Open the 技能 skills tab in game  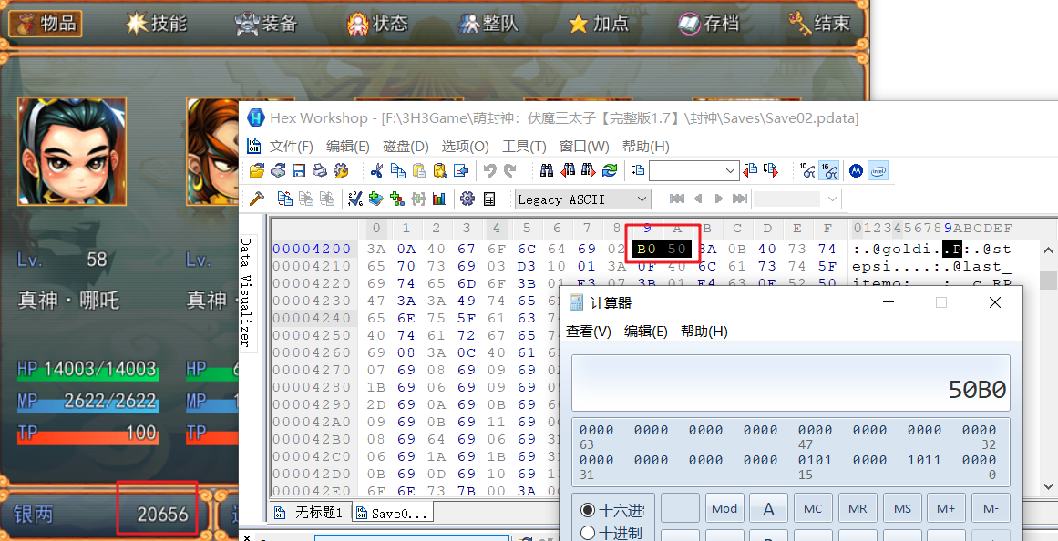tap(157, 24)
